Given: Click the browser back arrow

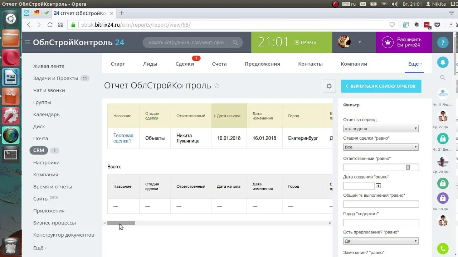Looking at the screenshot, I should 29,25.
